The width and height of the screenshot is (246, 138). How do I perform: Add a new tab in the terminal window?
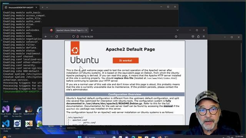pyautogui.click(x=42, y=7)
